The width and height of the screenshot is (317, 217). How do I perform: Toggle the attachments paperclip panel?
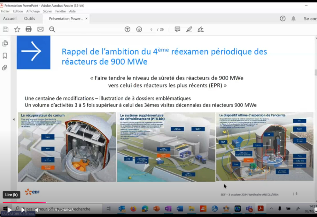pos(5,67)
